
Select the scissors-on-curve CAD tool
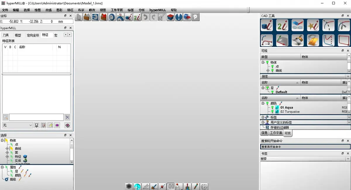point(344,25)
